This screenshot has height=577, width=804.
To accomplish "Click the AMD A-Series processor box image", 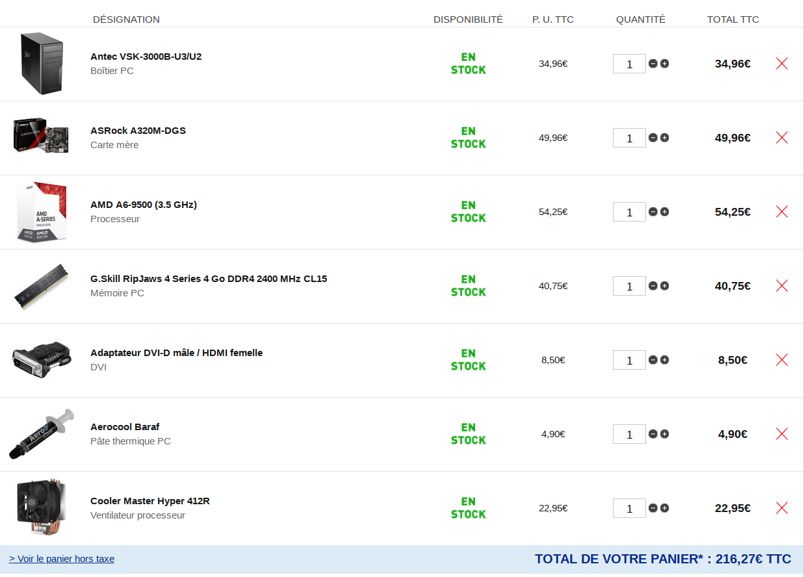I will (x=42, y=212).
